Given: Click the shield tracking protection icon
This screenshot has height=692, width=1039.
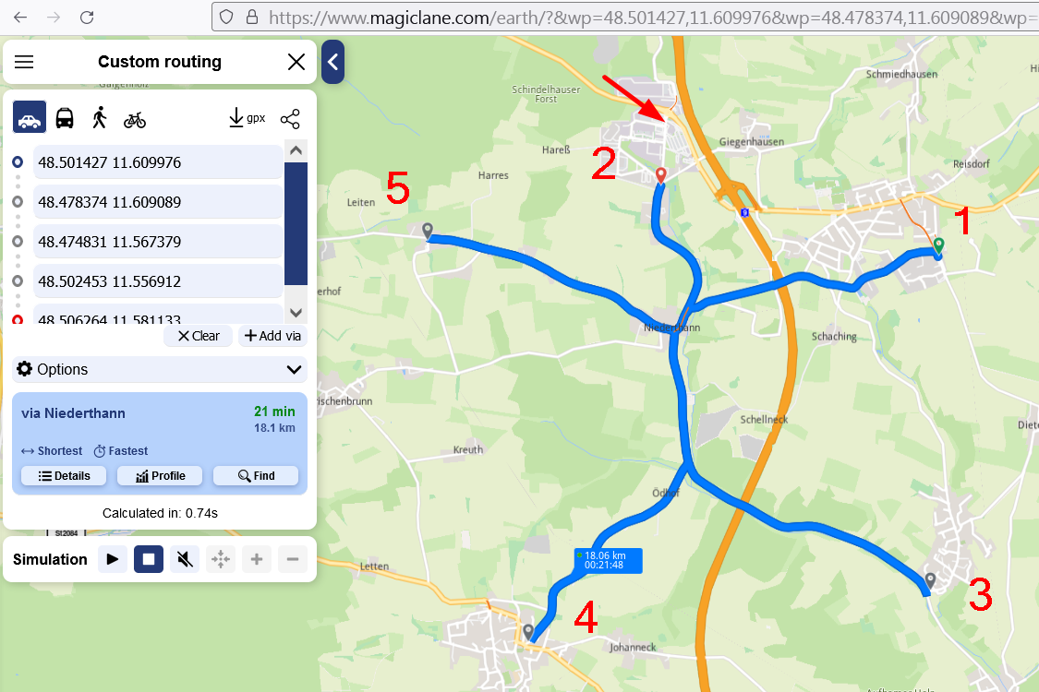Looking at the screenshot, I should 226,18.
